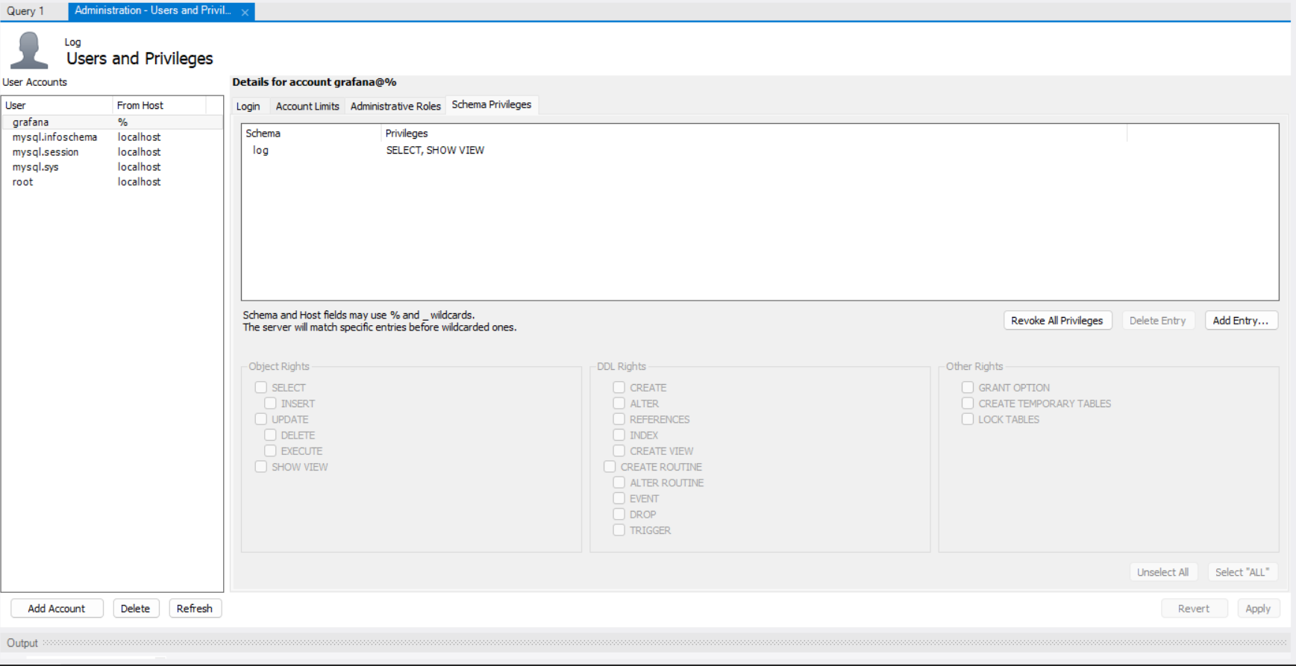The width and height of the screenshot is (1296, 666).
Task: Check the DELETE object right
Action: coord(270,436)
